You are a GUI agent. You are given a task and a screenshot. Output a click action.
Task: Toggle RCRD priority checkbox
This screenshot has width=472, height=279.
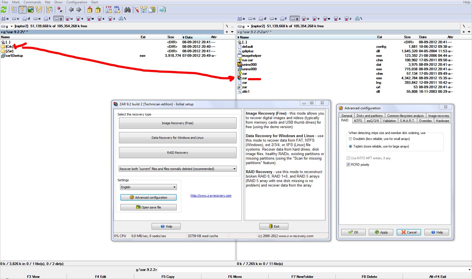pos(349,165)
